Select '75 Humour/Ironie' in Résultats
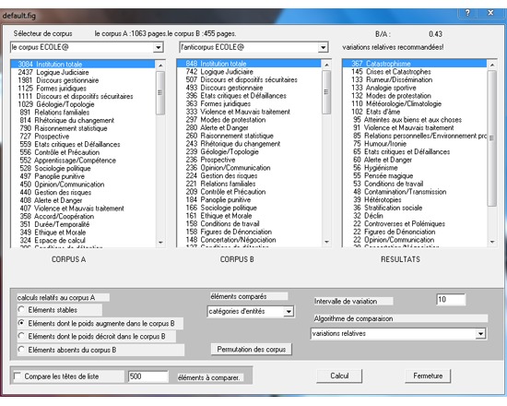507x406 pixels. (415, 143)
